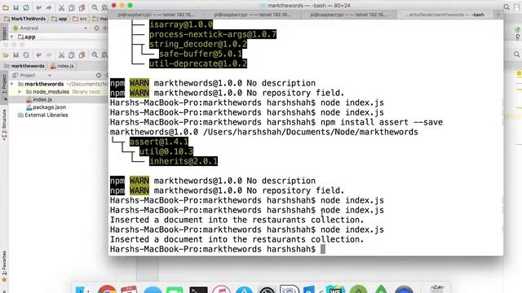This screenshot has width=522, height=293.
Task: Click Cut scissors in WebStorm toolbar
Action: (x=62, y=55)
